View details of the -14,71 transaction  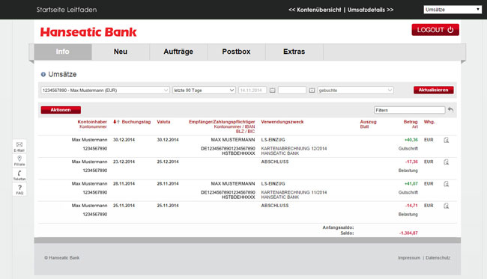[447, 206]
